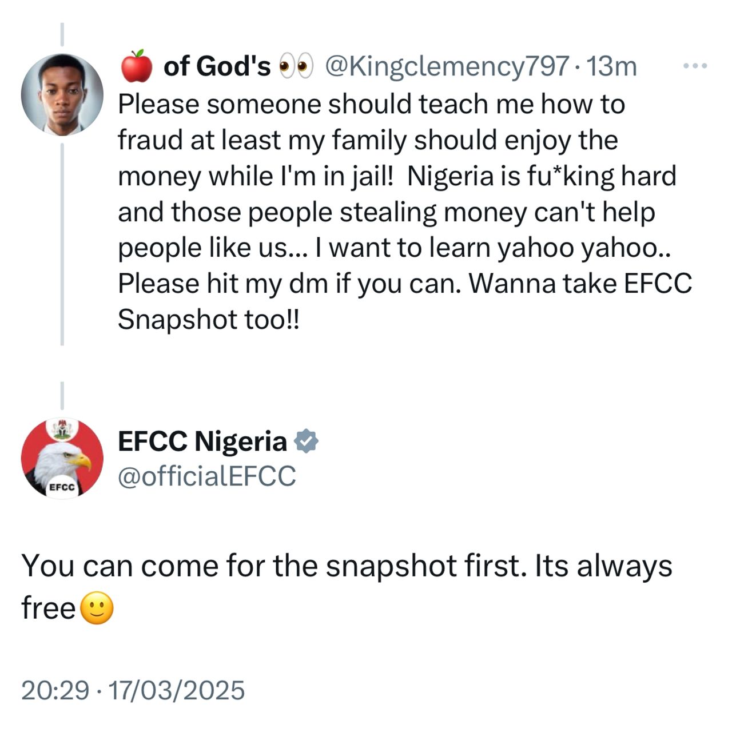
Task: Click the eyes emoji after "of God's"
Action: [x=296, y=66]
